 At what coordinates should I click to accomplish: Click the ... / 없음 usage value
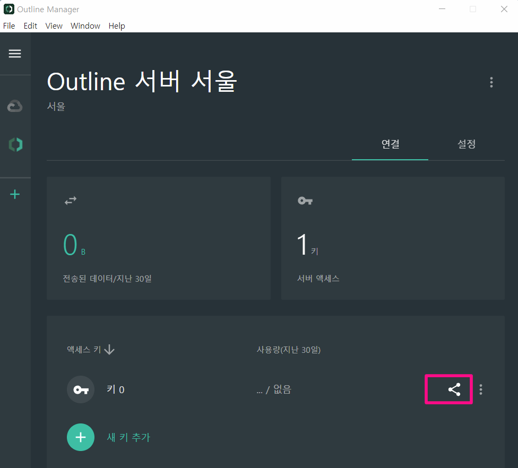click(274, 389)
